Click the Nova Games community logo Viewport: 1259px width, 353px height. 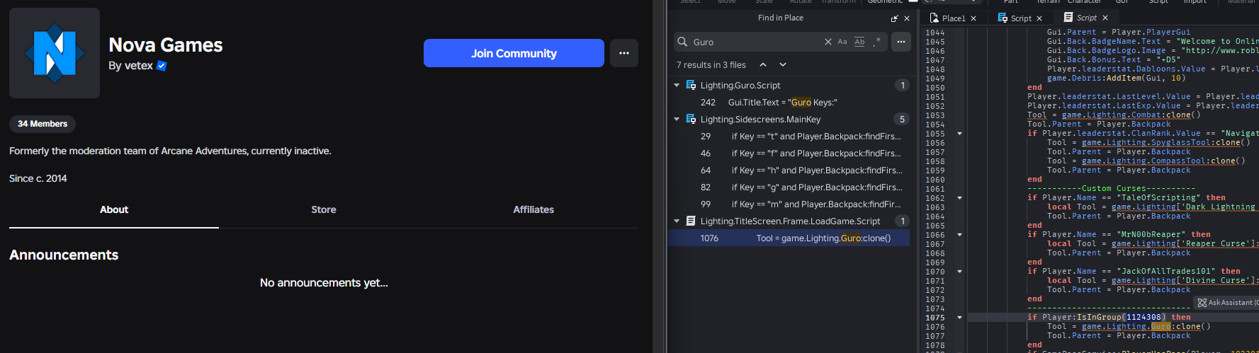55,53
